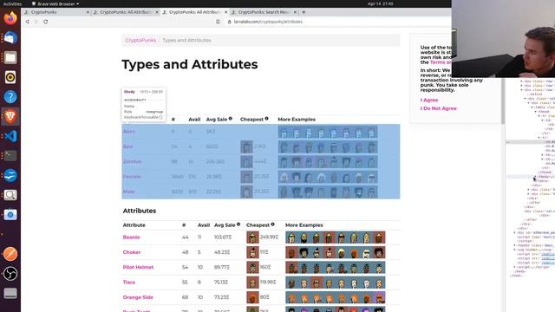Go back using the browser back arrow
The height and width of the screenshot is (312, 555).
tap(27, 22)
